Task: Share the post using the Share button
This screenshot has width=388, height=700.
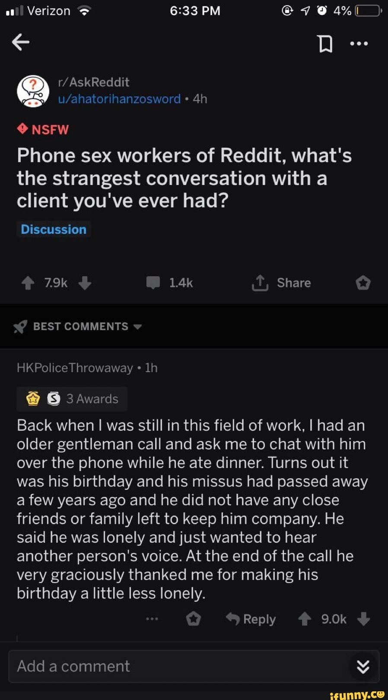Action: pyautogui.click(x=282, y=283)
